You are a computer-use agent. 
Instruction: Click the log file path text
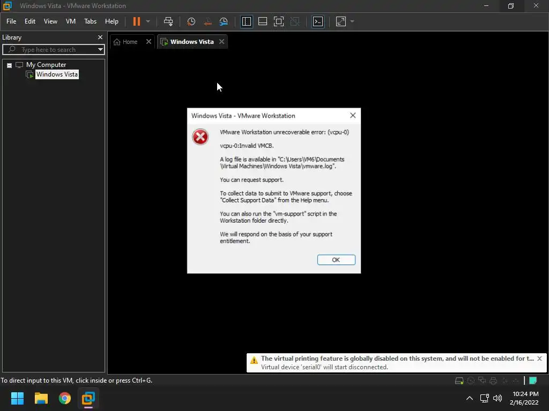tap(282, 163)
